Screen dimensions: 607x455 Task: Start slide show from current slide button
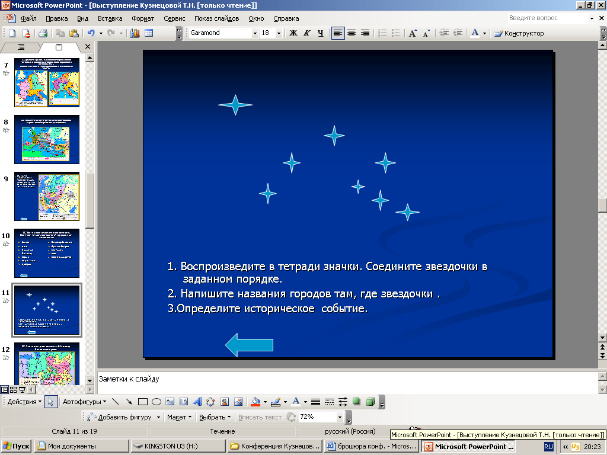[23, 390]
